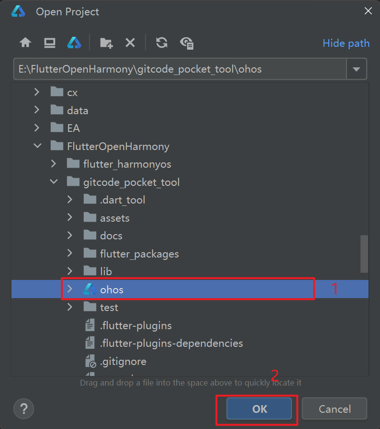
Task: Click the Cancel button
Action: (x=335, y=409)
